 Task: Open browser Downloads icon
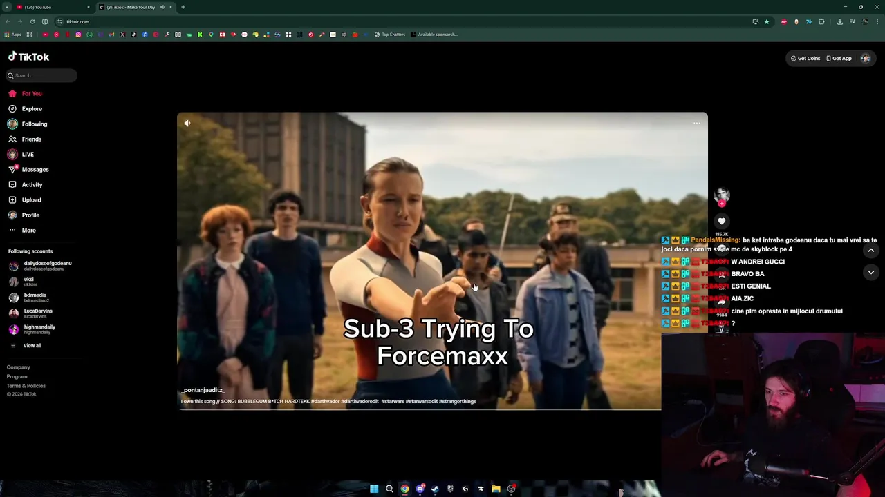click(x=839, y=21)
